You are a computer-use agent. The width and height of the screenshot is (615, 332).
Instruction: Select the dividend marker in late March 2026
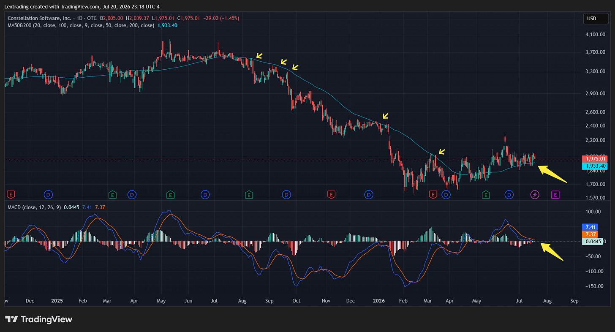click(x=446, y=195)
